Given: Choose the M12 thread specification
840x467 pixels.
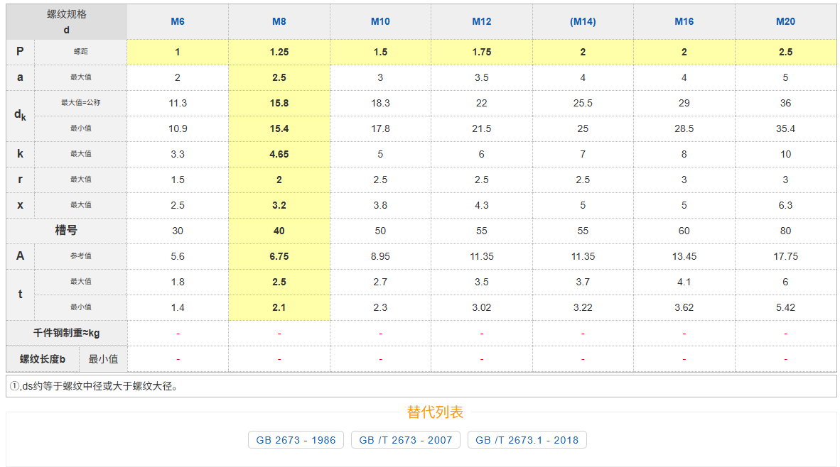Looking at the screenshot, I should coord(482,22).
